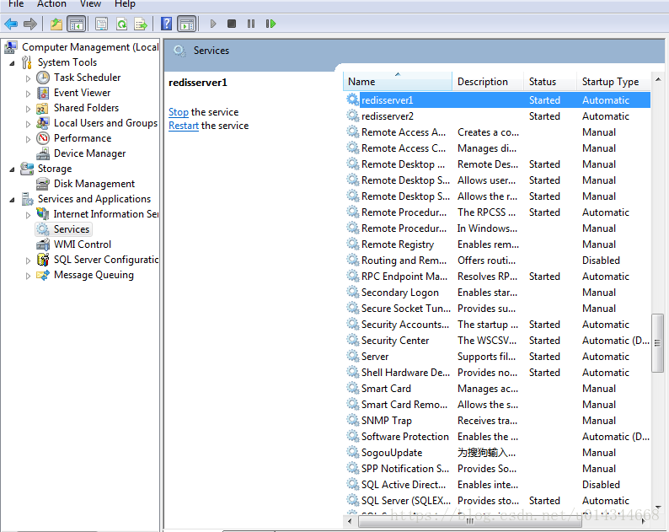Open the Help question mark icon
Viewport: 669px width, 532px height.
[x=166, y=24]
